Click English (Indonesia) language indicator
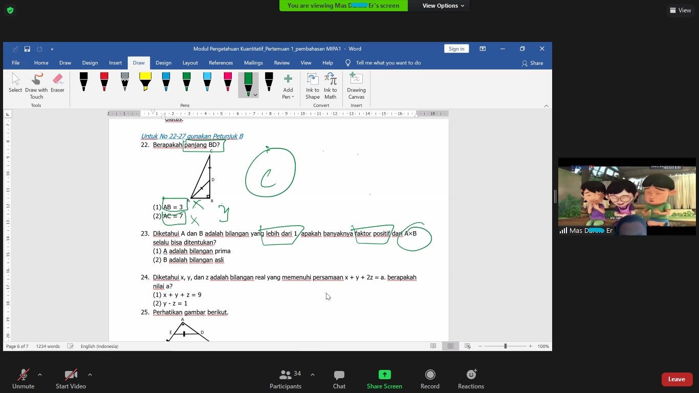699x393 pixels. pos(99,346)
